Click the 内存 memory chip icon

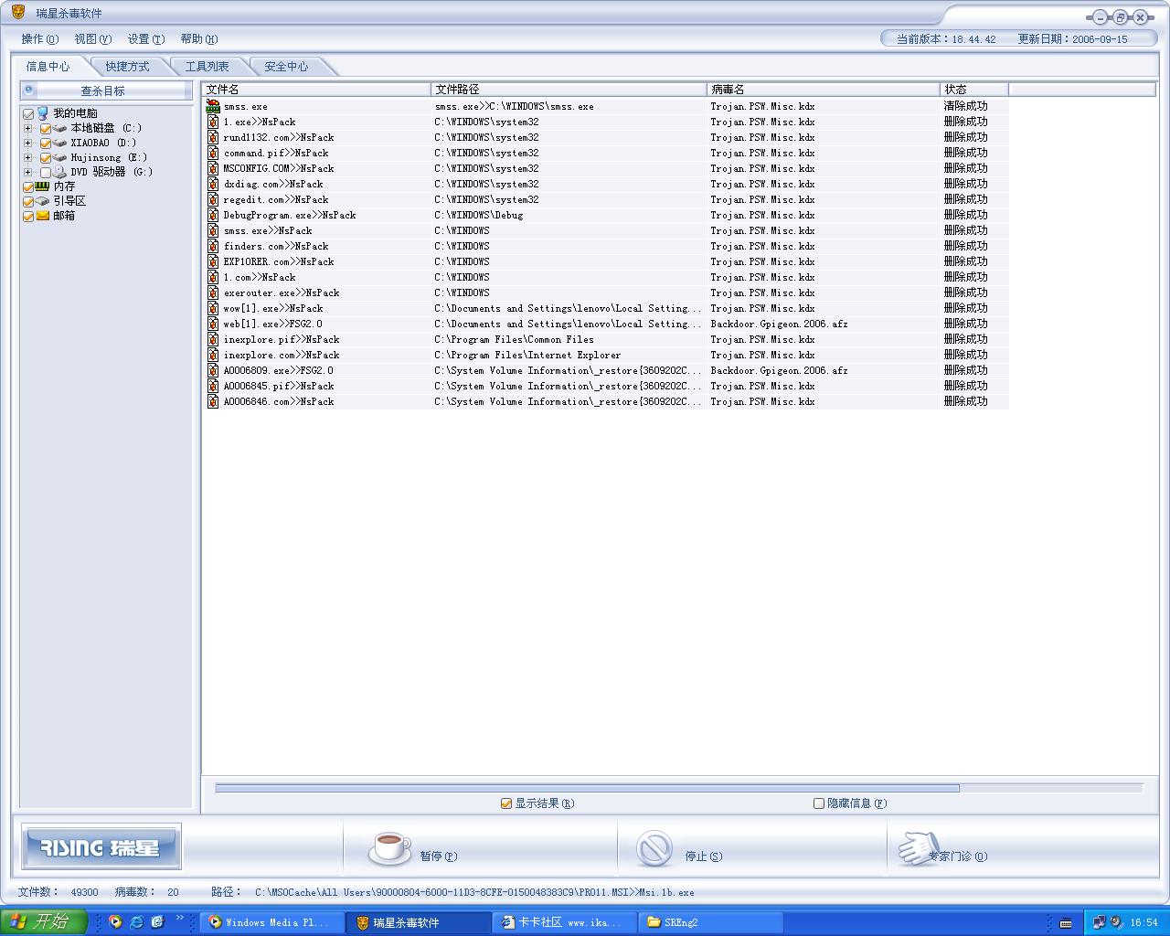(43, 186)
